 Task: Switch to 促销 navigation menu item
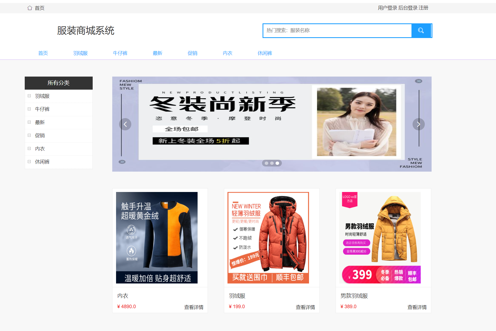tap(192, 53)
